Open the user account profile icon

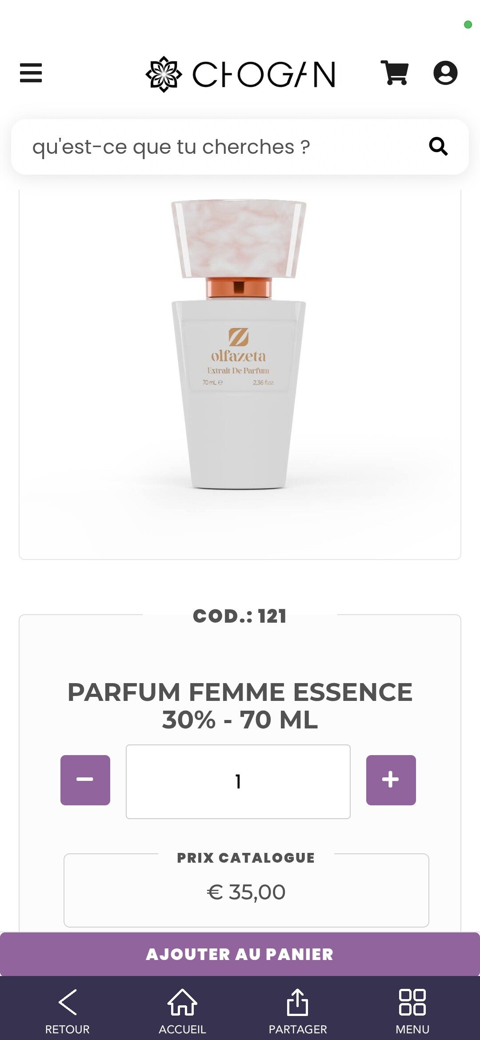click(445, 73)
